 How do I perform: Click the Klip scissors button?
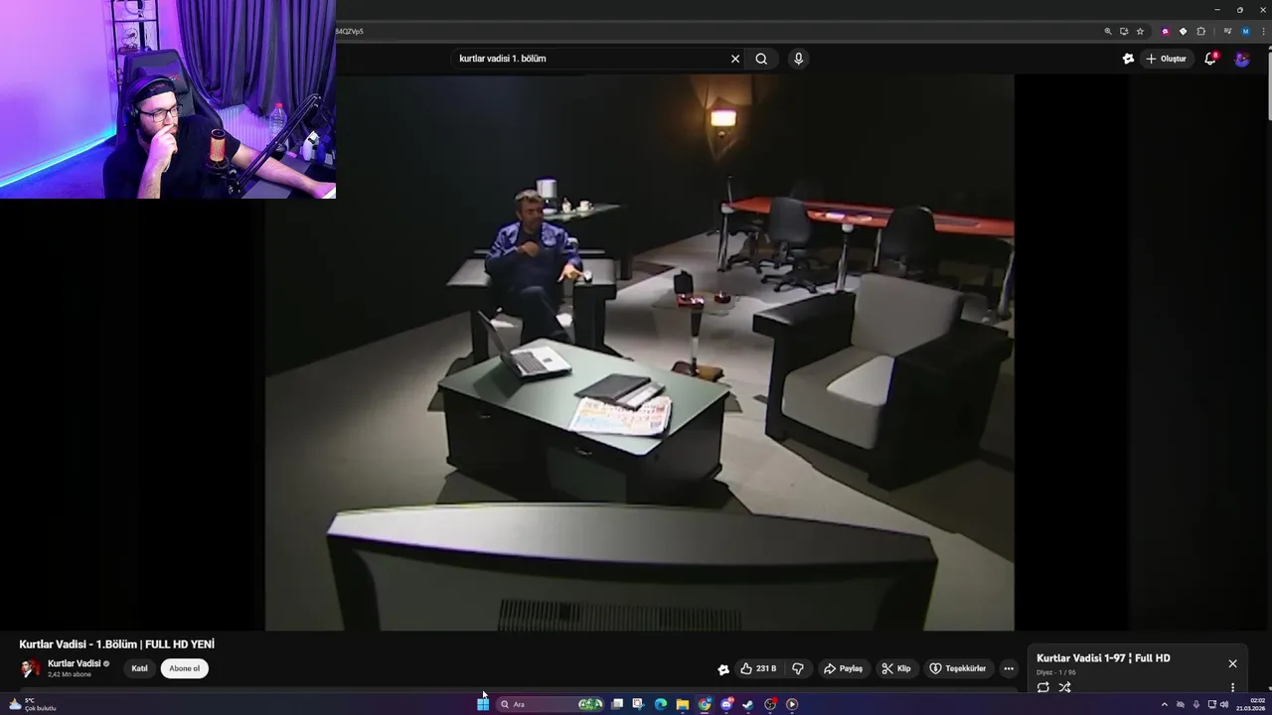tap(896, 668)
